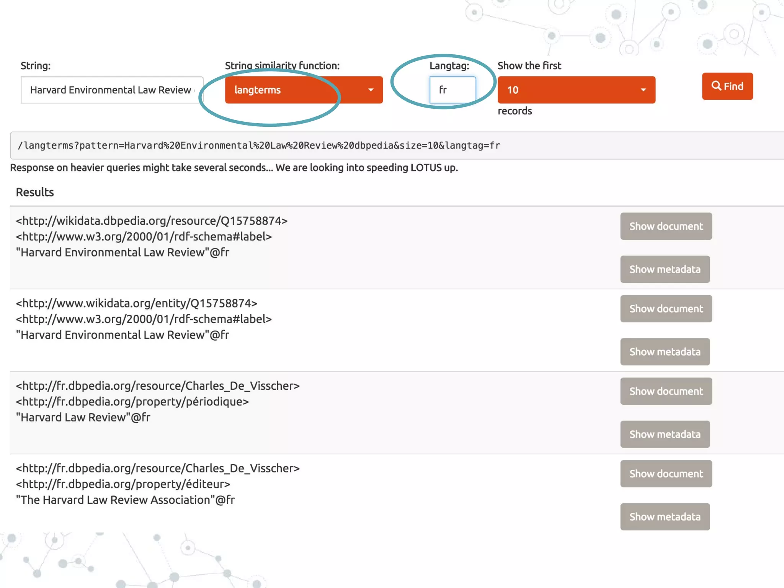
Task: Click the caret arrow on records dropdown
Action: pyautogui.click(x=643, y=90)
